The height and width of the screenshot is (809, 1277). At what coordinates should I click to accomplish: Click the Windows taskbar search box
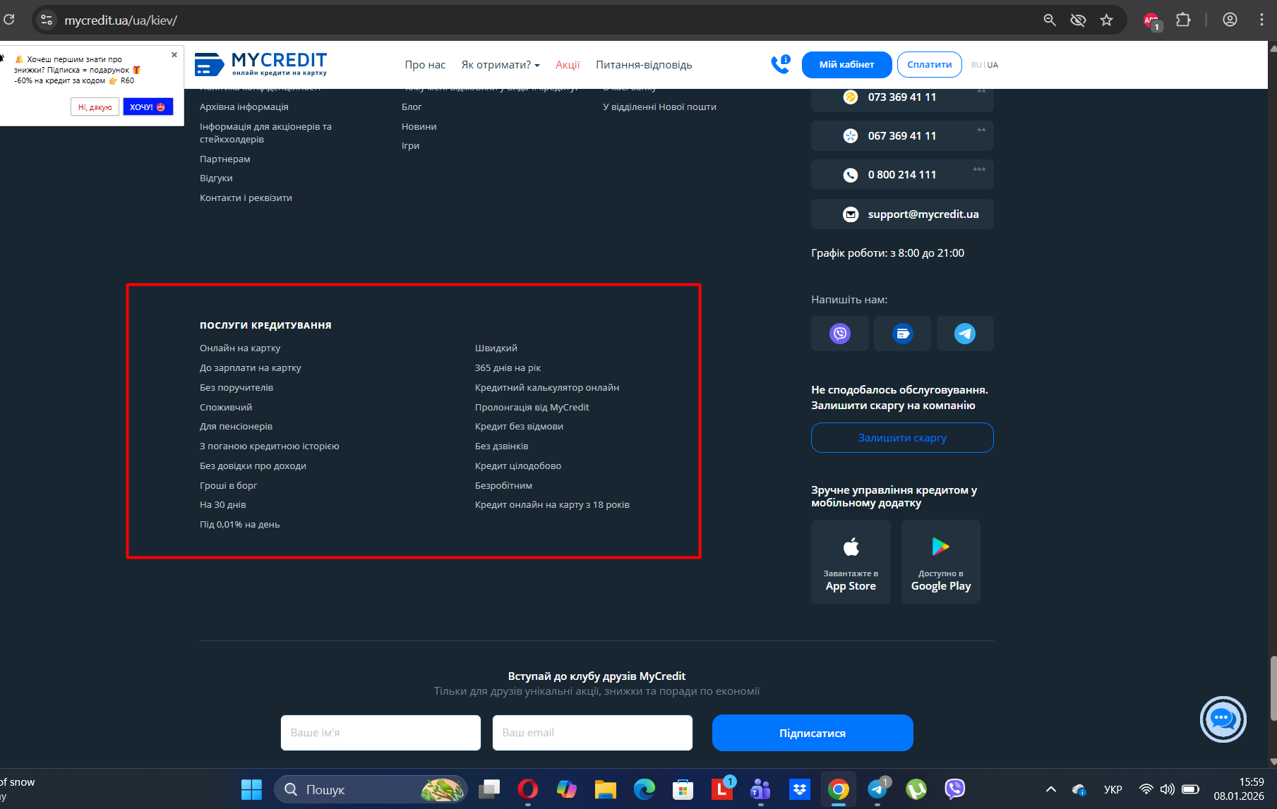(371, 789)
